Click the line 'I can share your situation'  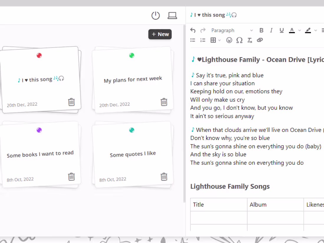click(222, 83)
